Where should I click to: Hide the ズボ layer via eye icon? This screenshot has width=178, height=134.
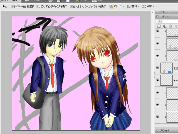[157, 68]
